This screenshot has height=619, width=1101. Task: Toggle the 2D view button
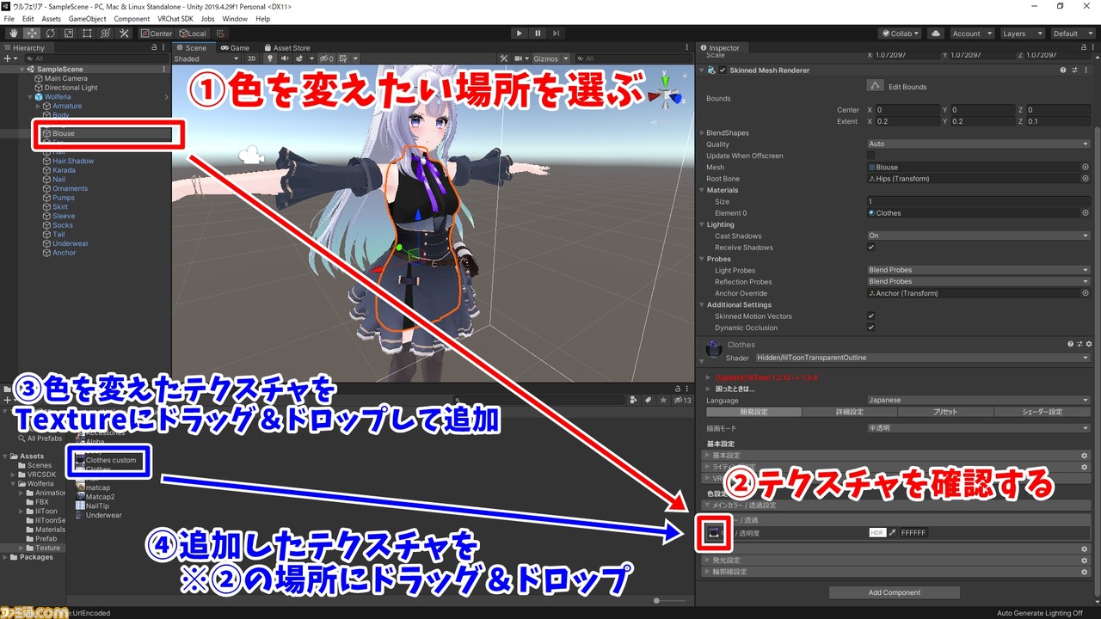252,58
